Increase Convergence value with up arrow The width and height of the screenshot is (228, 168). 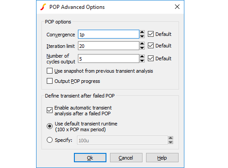pos(142,32)
